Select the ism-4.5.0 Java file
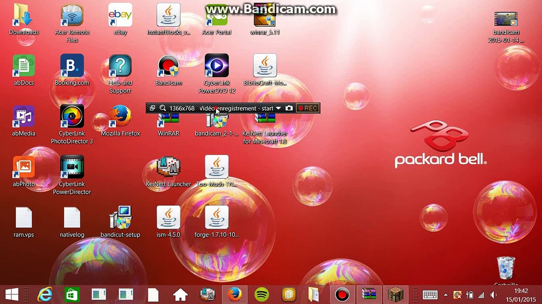The width and height of the screenshot is (542, 304). click(169, 222)
